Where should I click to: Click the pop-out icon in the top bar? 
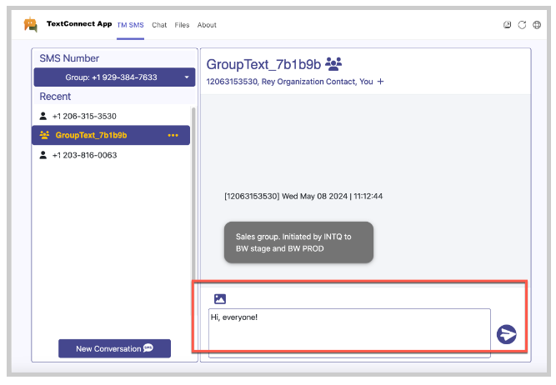point(508,25)
